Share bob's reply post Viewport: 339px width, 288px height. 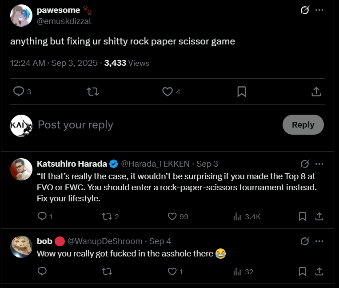click(x=319, y=271)
